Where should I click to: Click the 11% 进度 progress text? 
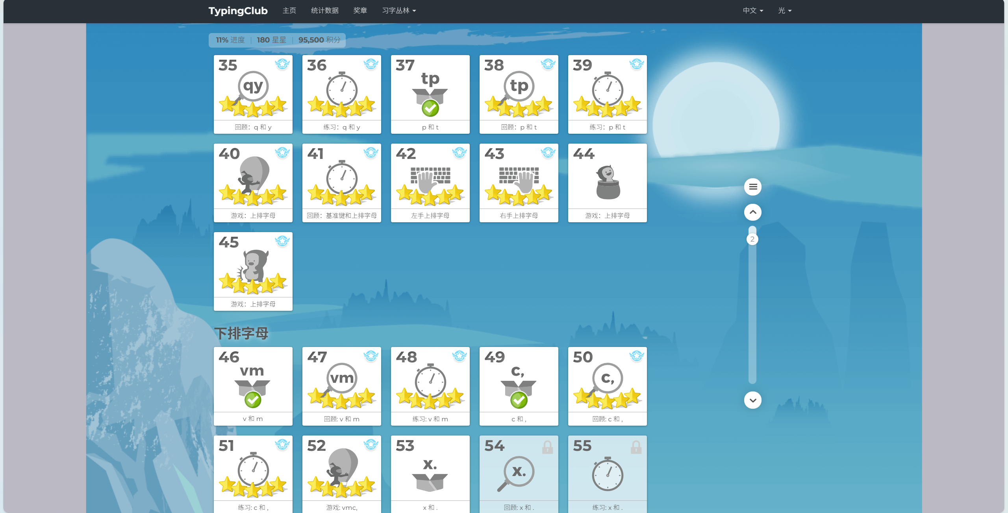tap(230, 40)
